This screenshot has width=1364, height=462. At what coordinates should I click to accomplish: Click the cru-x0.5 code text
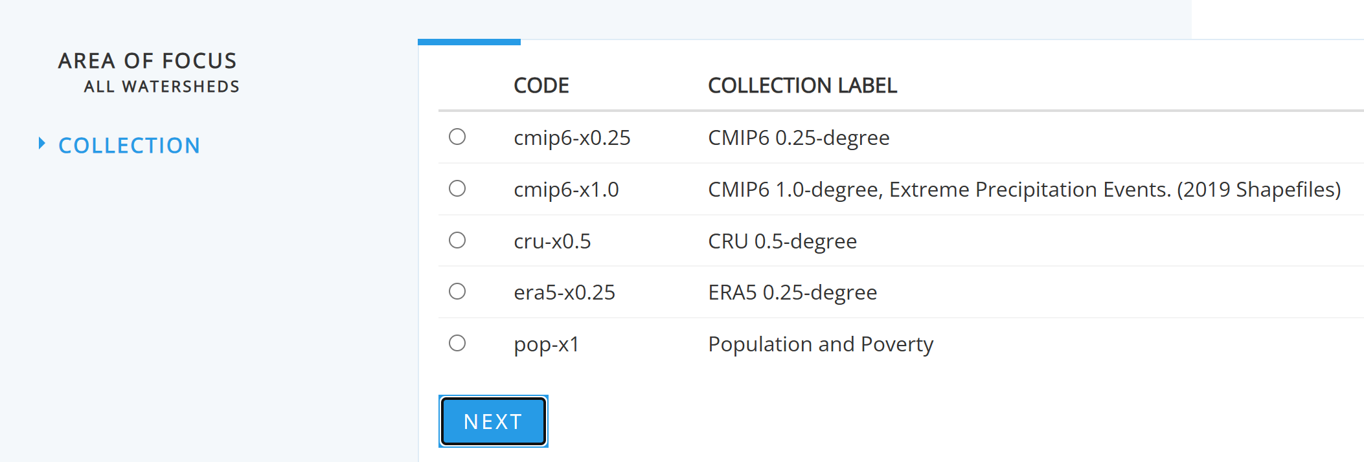tap(552, 241)
